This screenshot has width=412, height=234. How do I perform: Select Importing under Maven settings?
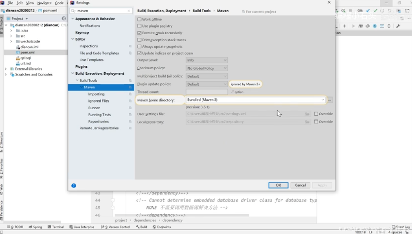pos(96,94)
